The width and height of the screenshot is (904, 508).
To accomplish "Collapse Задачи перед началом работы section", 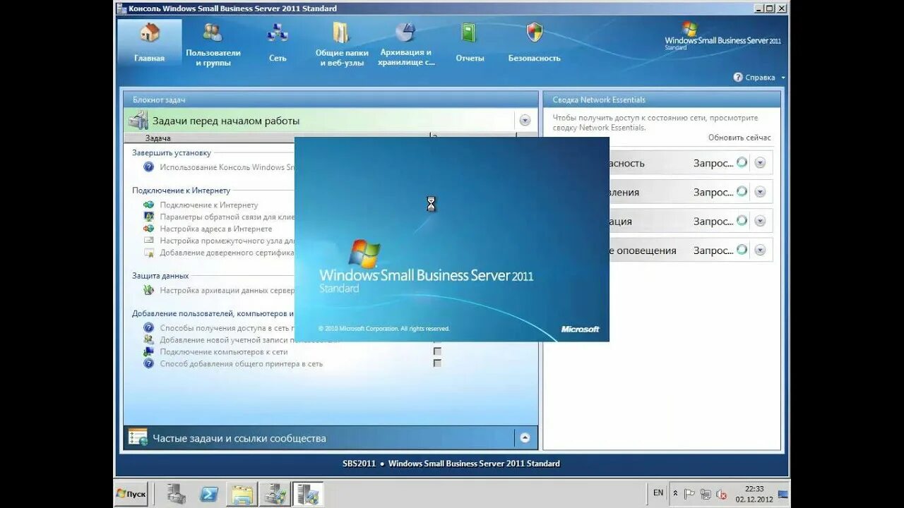I will tap(525, 121).
